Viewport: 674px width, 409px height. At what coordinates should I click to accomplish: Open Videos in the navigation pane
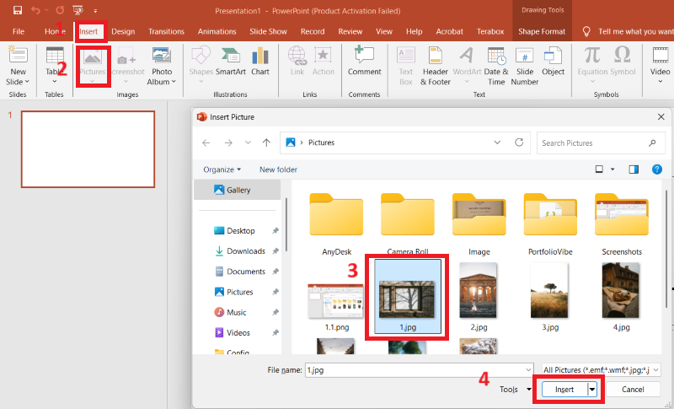240,332
